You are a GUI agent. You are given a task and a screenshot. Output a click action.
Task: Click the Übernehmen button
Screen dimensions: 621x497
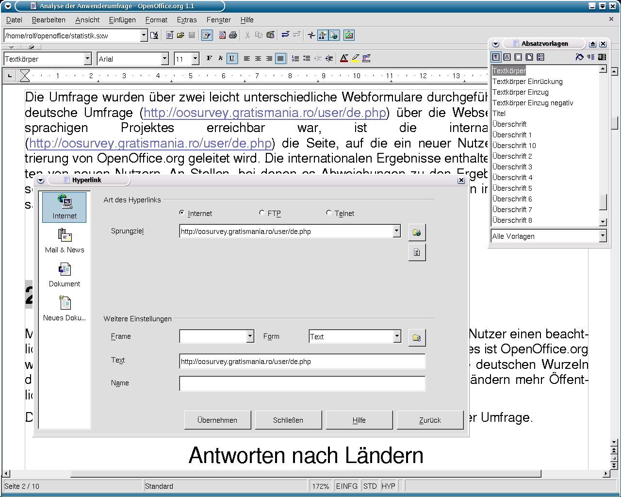pos(217,420)
